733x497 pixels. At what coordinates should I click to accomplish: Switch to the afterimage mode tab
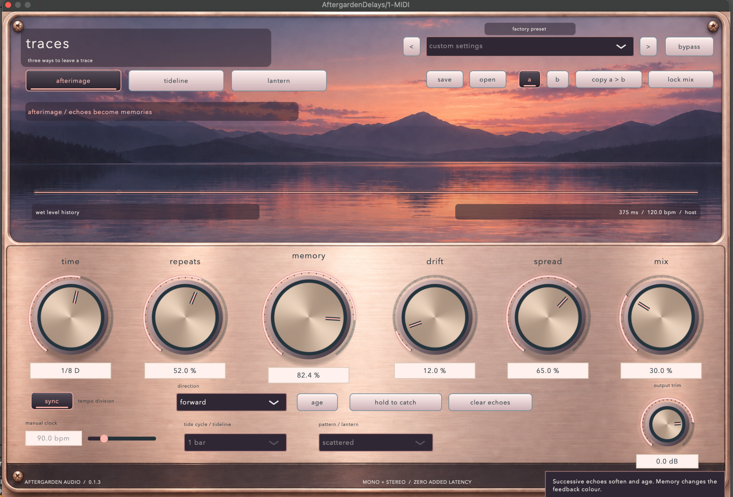click(x=73, y=81)
